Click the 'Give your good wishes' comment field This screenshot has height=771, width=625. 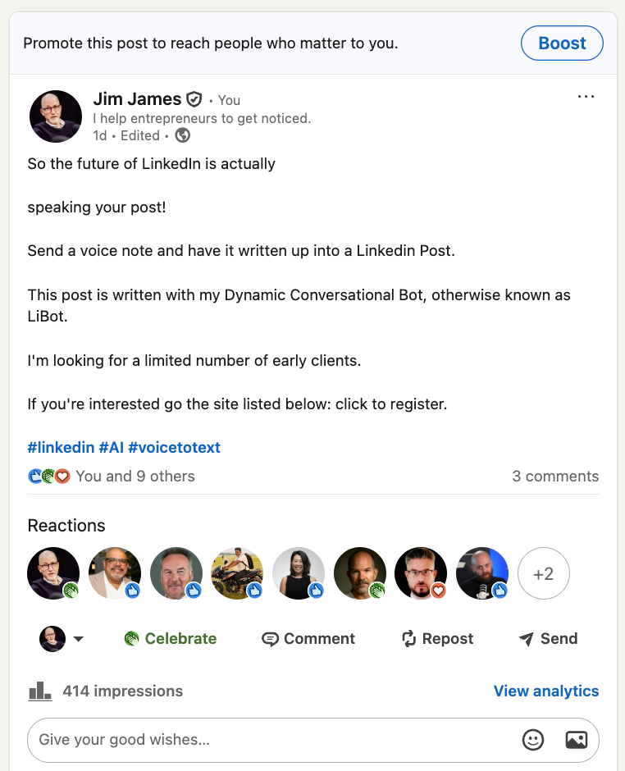tap(271, 740)
